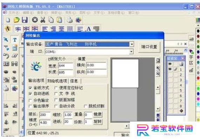The image size is (200, 139).
Task: Click the large A icon in text toolbar
Action: click(89, 29)
